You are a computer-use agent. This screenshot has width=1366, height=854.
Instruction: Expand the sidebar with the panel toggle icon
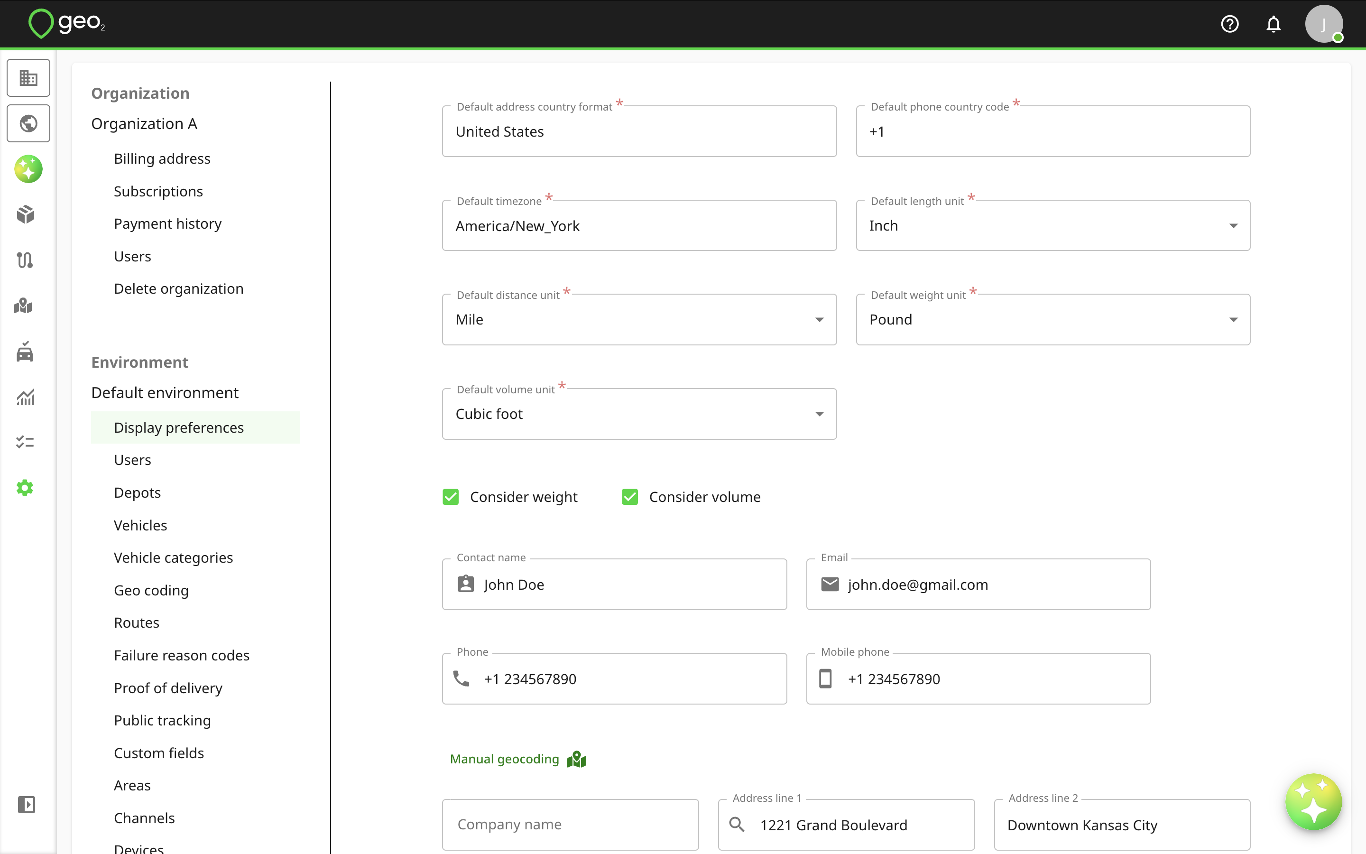(27, 804)
